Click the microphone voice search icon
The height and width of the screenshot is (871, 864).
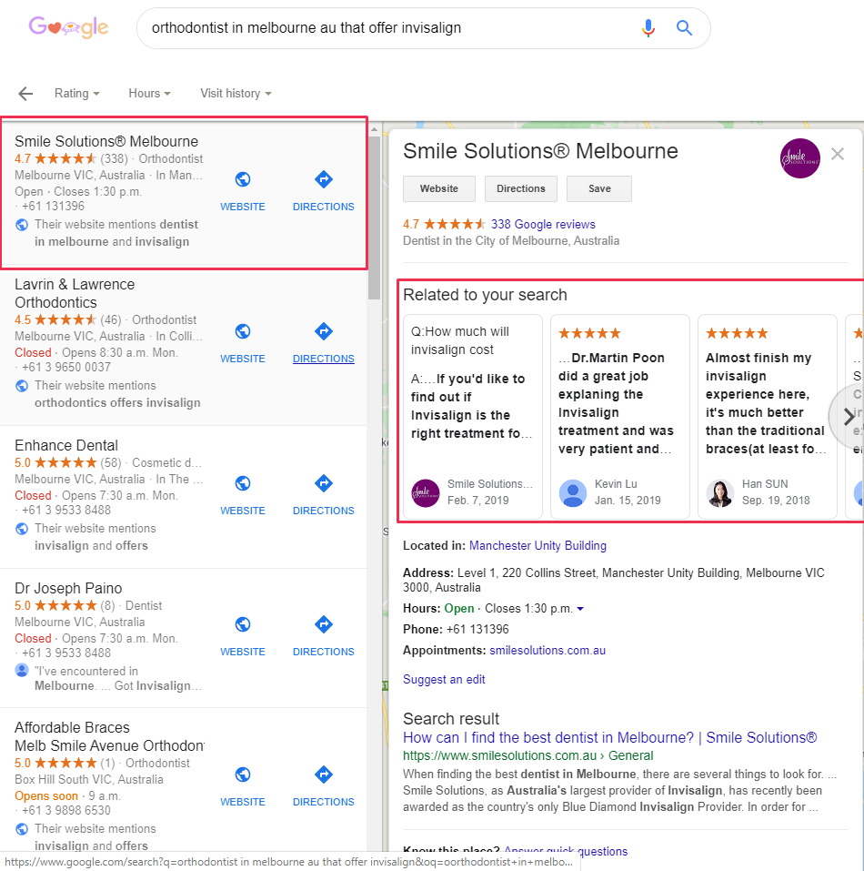(x=648, y=28)
